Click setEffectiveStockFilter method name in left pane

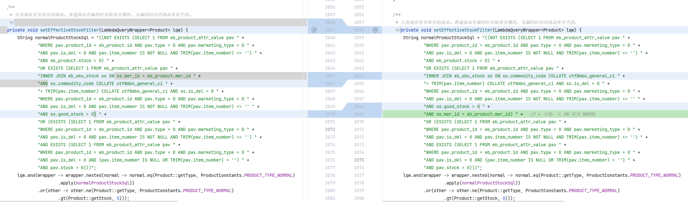click(x=69, y=30)
